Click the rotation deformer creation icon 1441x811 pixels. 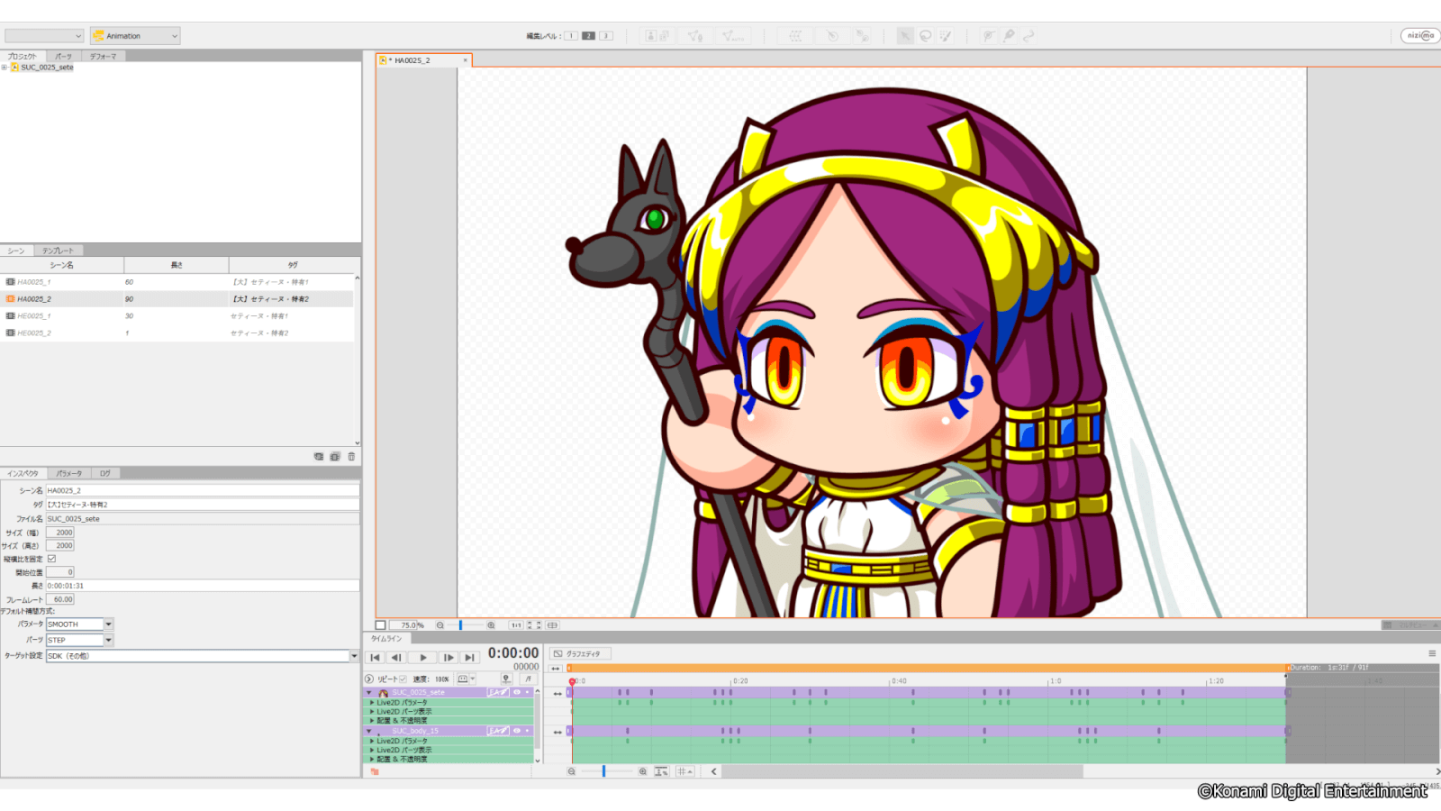click(832, 36)
